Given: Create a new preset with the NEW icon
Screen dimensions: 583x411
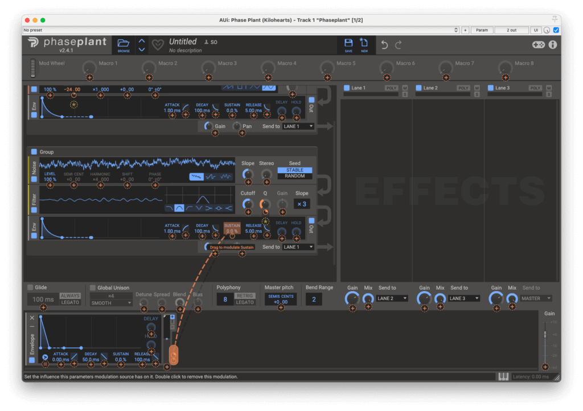Looking at the screenshot, I should (x=364, y=44).
